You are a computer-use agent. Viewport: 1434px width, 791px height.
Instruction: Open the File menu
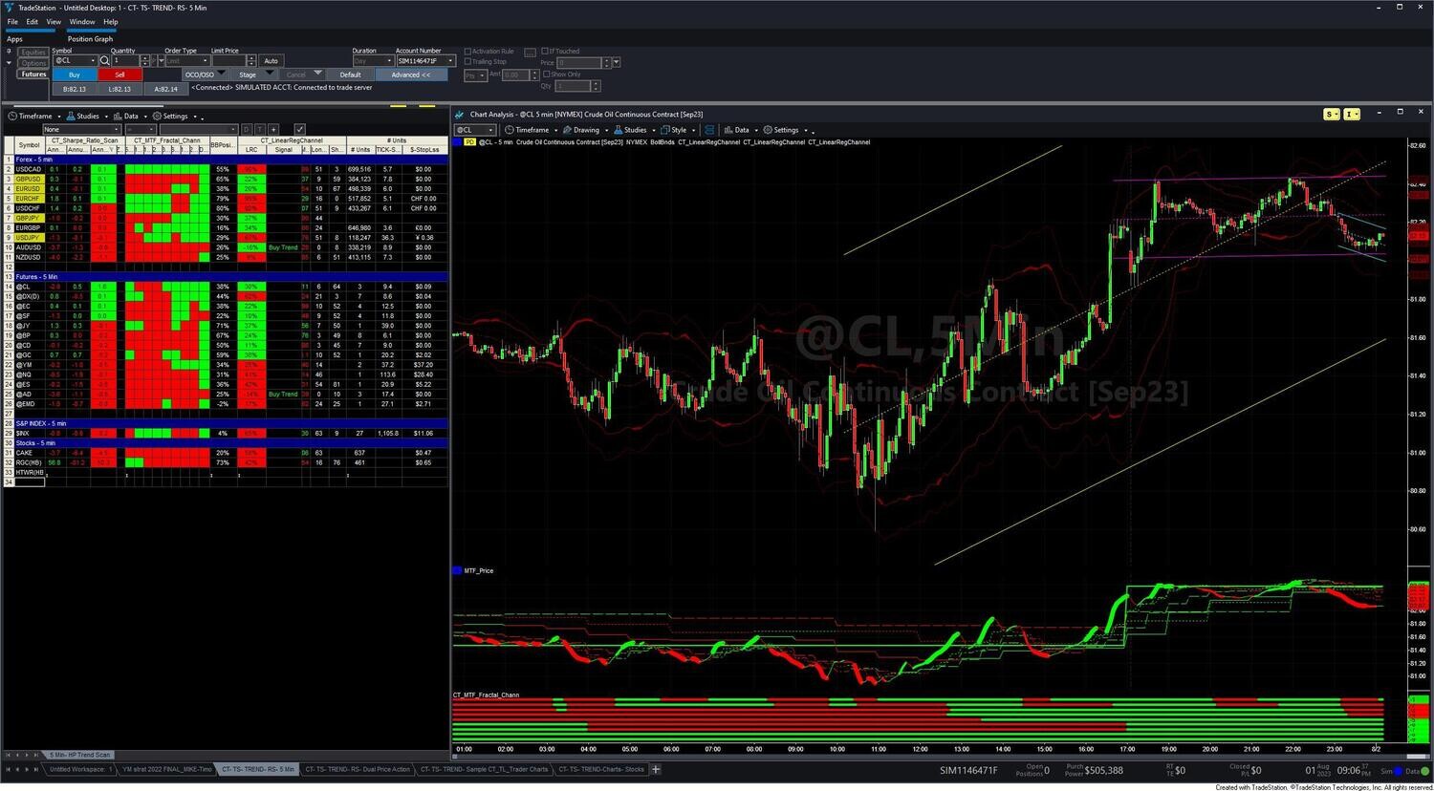tap(12, 21)
